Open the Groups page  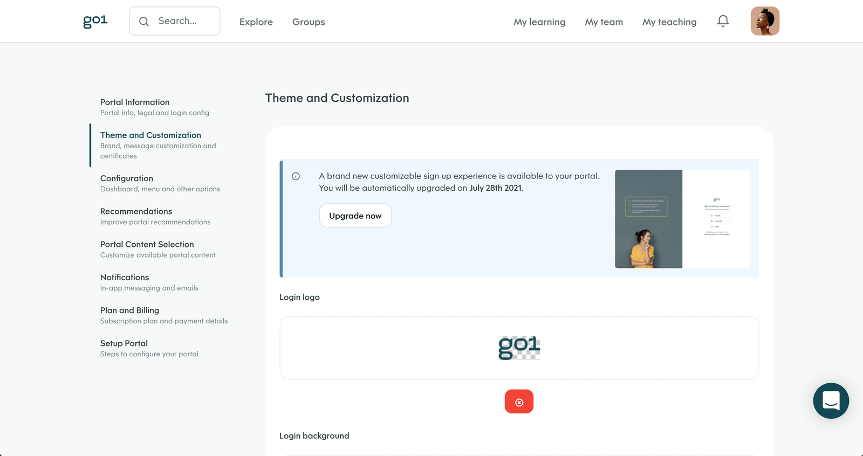click(309, 22)
